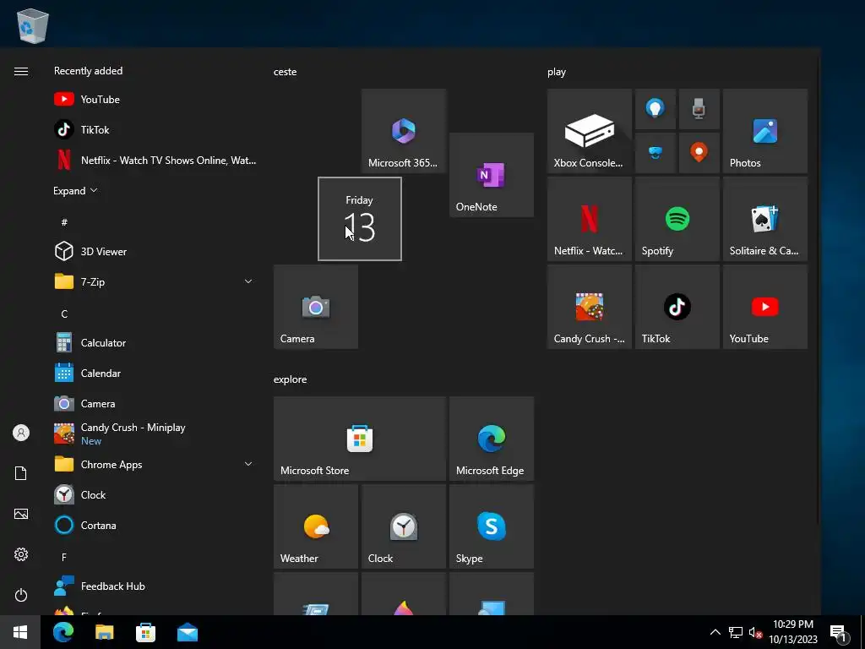Open Microsoft Edge from taskbar

pos(63,632)
